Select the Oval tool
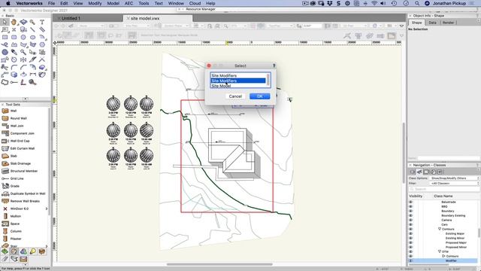The width and height of the screenshot is (481, 271). 32,37
